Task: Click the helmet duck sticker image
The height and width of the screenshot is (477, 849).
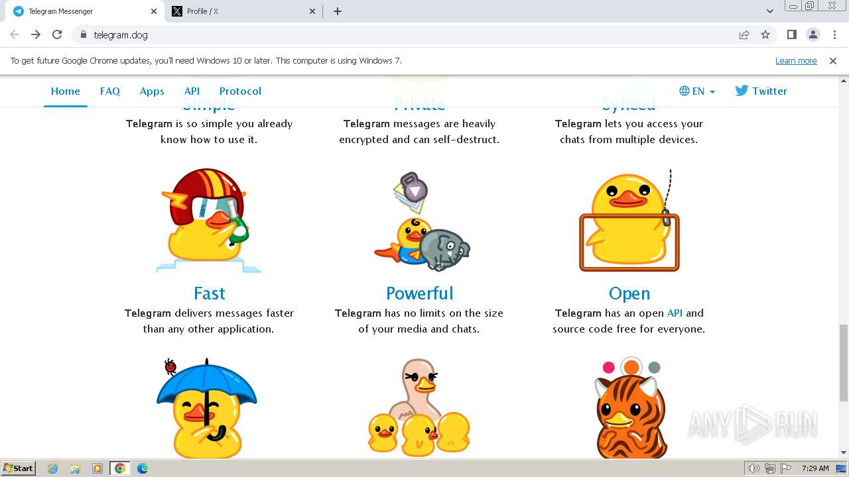Action: (x=209, y=221)
